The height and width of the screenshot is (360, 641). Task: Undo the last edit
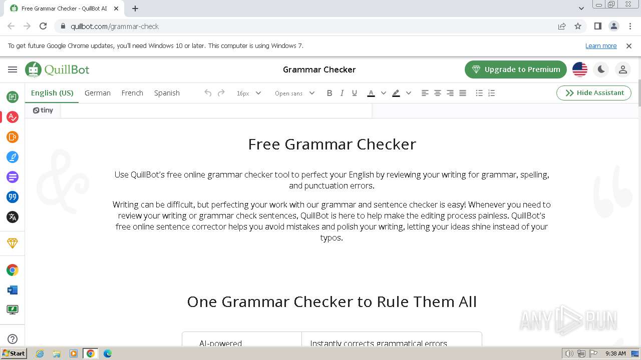[x=208, y=93]
